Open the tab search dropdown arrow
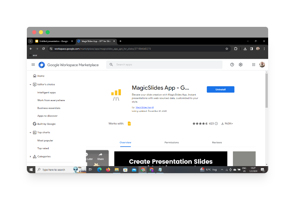 pos(30,41)
